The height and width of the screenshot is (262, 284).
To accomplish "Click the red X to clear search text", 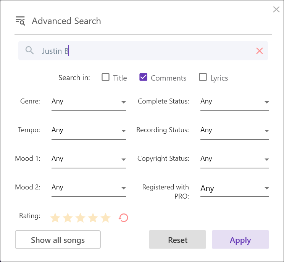I will (260, 51).
